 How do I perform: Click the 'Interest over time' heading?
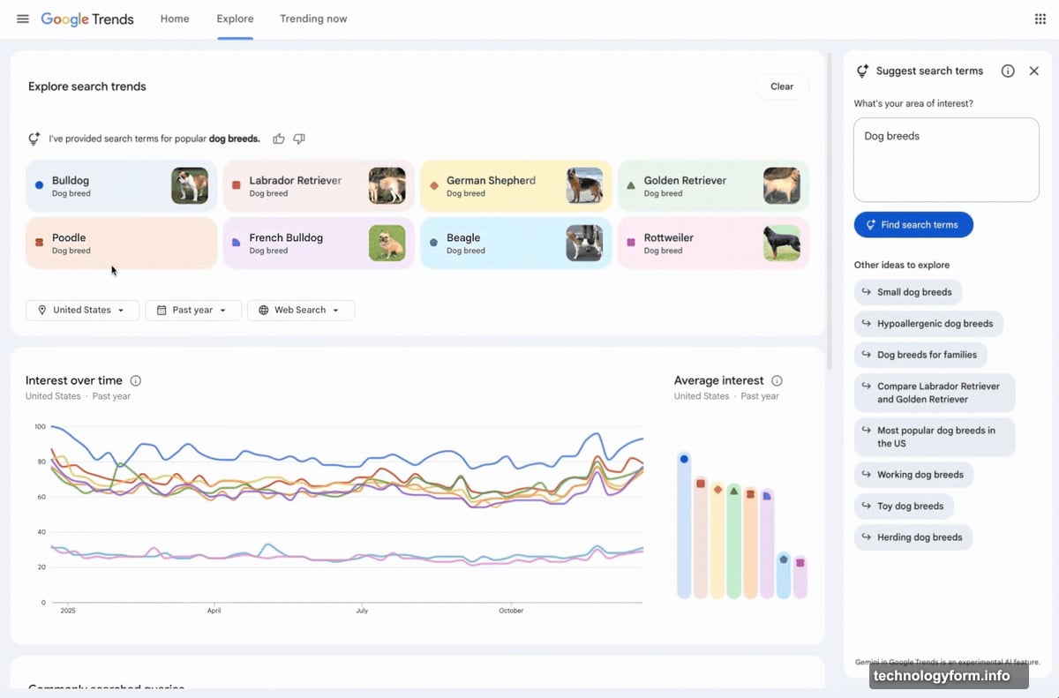point(74,380)
